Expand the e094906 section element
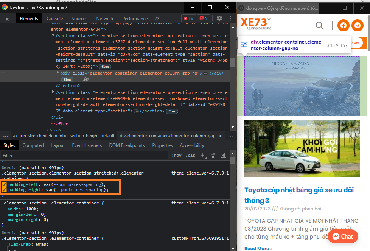Viewport: 370px width, 251px height. pos(53,92)
